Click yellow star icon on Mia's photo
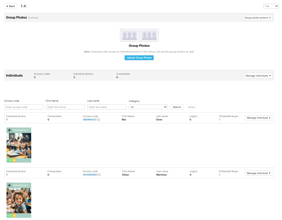 (x=14, y=160)
